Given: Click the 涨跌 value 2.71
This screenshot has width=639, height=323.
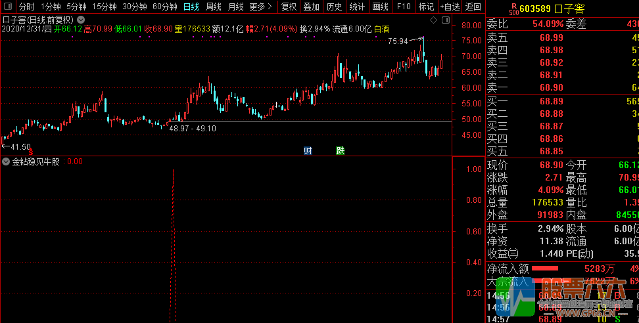Looking at the screenshot, I should click(554, 178).
